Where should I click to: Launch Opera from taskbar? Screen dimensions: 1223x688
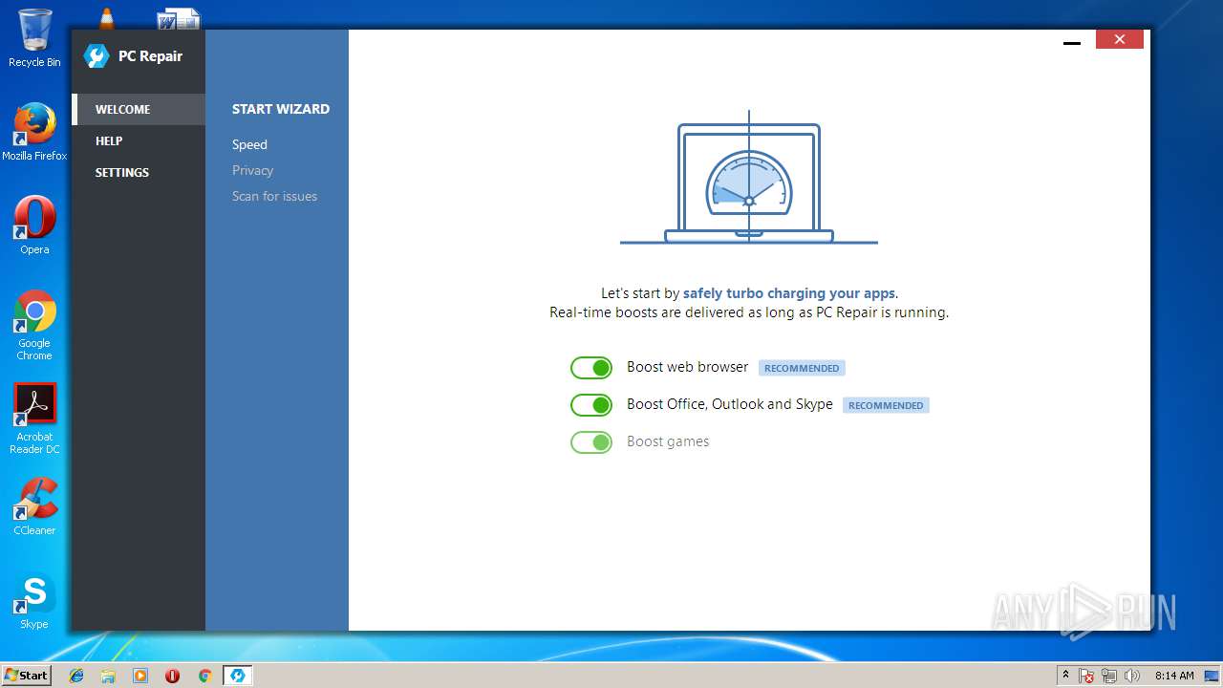(172, 676)
